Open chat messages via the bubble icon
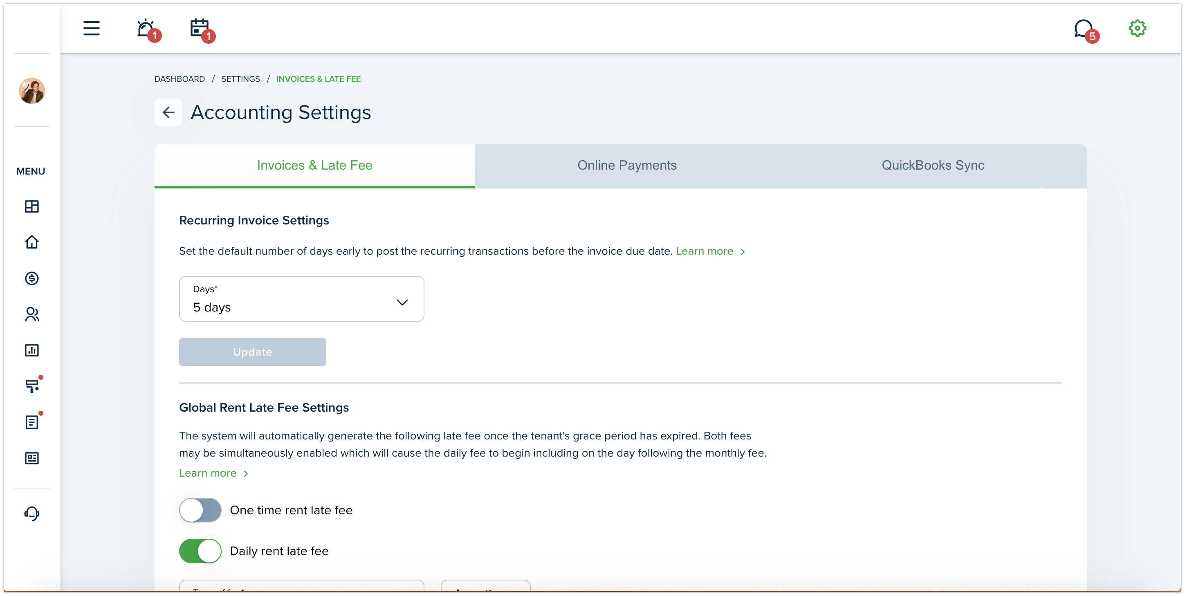 1084,28
